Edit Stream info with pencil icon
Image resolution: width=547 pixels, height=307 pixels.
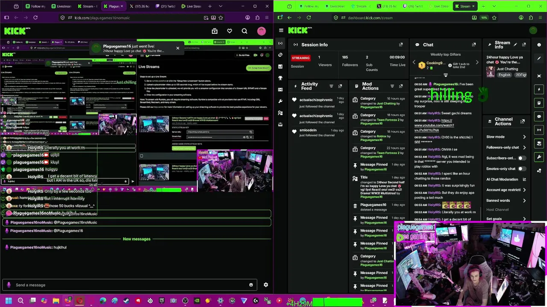click(x=515, y=44)
